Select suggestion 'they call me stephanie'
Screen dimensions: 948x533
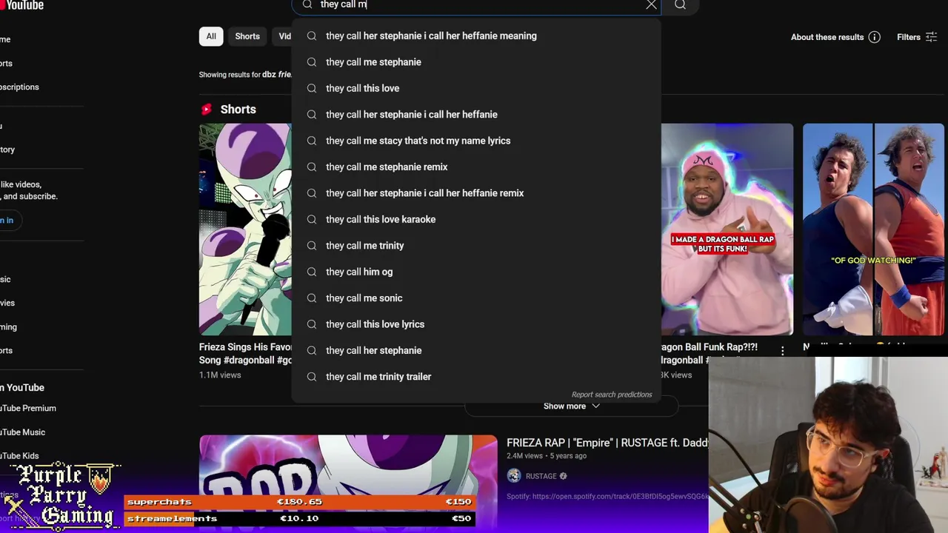pyautogui.click(x=476, y=62)
